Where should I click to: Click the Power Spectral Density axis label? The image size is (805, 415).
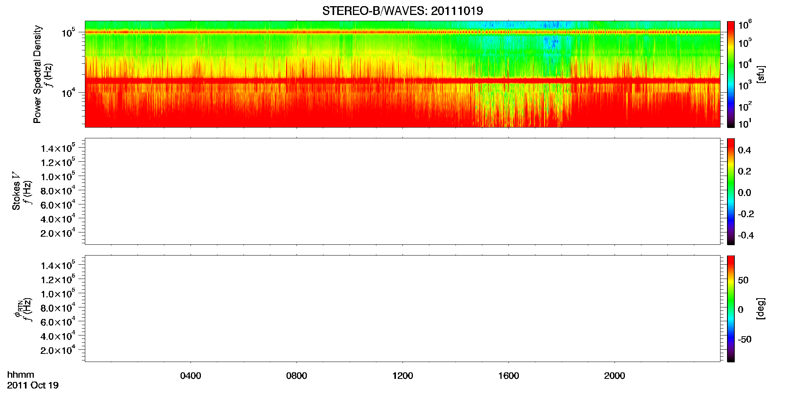click(x=37, y=74)
